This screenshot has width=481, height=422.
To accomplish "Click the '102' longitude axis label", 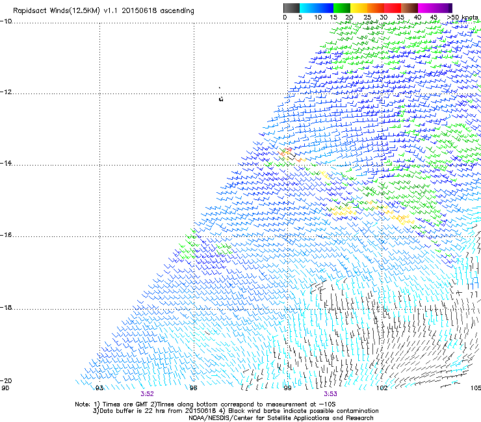I will point(382,388).
